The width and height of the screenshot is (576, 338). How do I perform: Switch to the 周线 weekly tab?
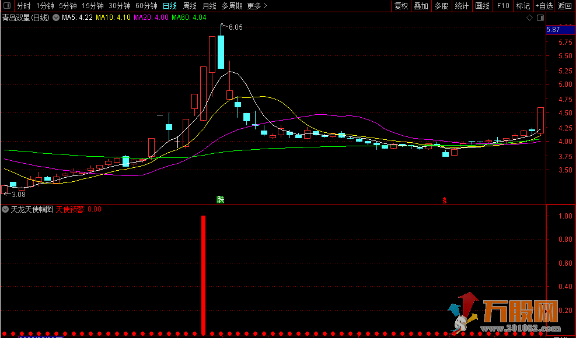pos(190,6)
